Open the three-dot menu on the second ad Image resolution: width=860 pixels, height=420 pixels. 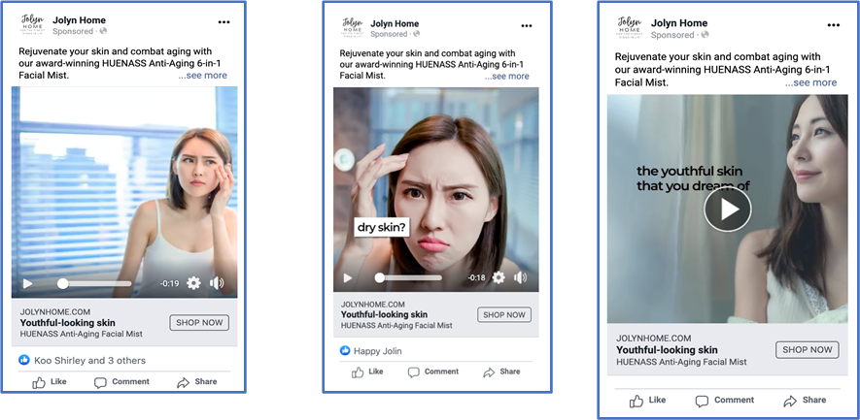coord(527,26)
